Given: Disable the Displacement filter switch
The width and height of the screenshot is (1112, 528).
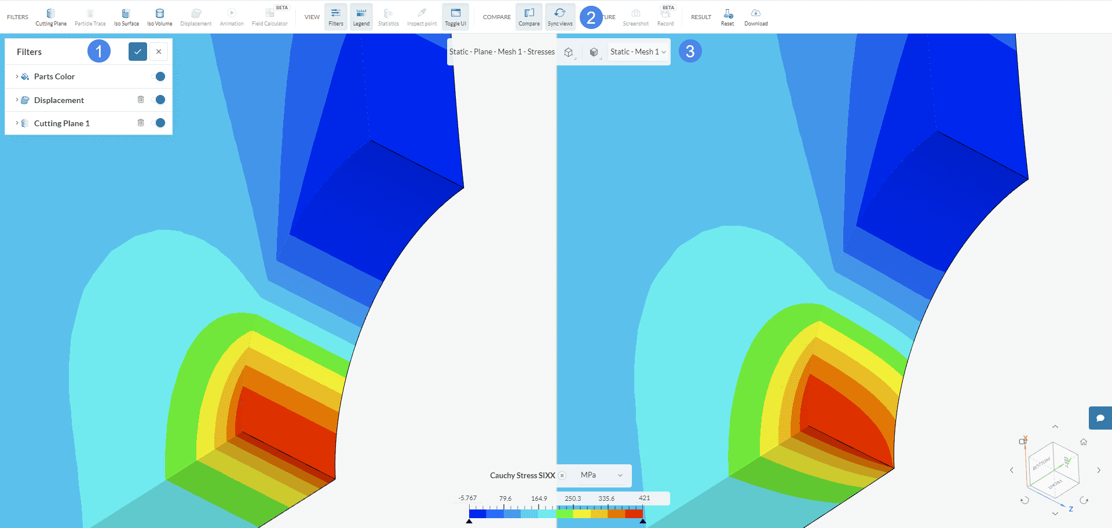Looking at the screenshot, I should tap(159, 100).
